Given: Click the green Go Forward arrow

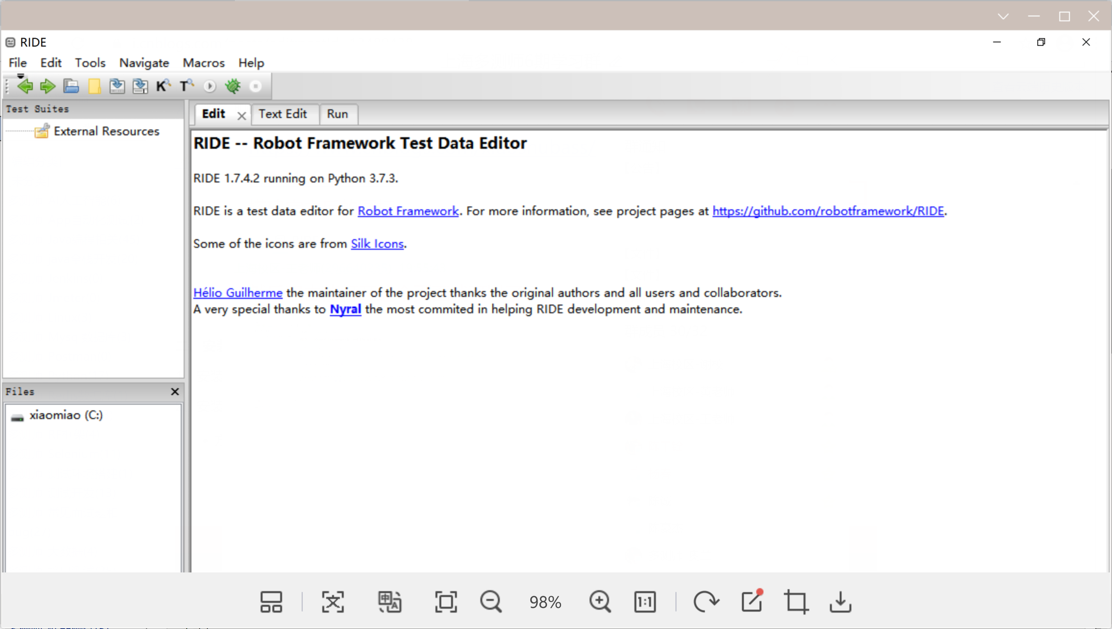Looking at the screenshot, I should [x=48, y=86].
